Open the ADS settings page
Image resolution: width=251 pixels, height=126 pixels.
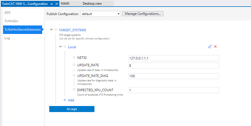[7, 13]
